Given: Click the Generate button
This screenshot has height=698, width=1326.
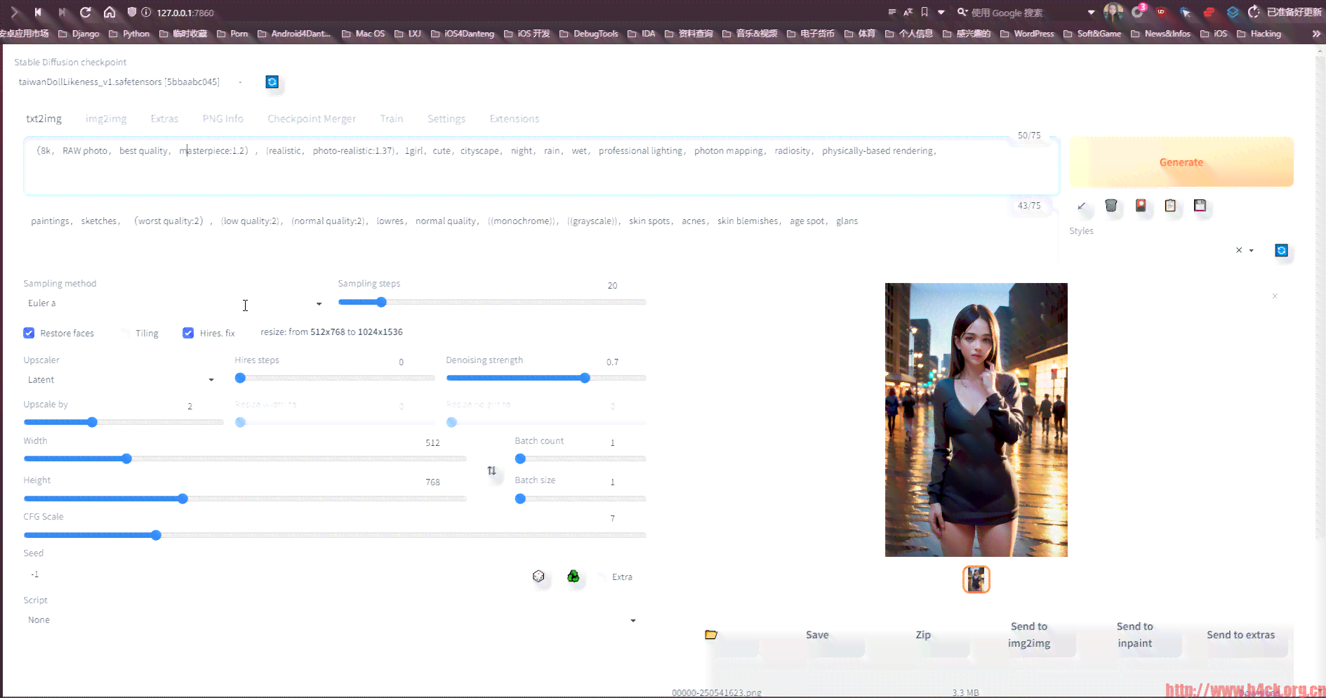Looking at the screenshot, I should coord(1181,162).
